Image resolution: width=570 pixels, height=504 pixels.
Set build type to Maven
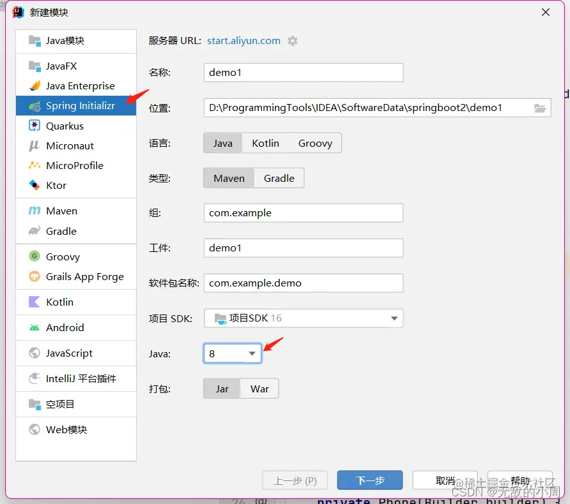click(x=229, y=178)
